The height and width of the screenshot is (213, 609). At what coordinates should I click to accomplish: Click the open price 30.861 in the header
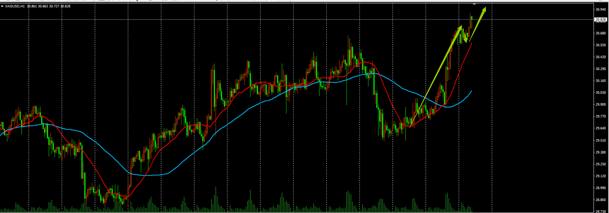[x=32, y=6]
